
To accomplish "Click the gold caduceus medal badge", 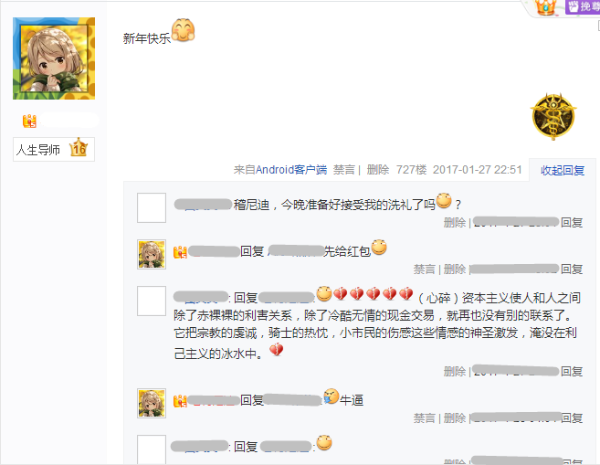I will coord(553,116).
